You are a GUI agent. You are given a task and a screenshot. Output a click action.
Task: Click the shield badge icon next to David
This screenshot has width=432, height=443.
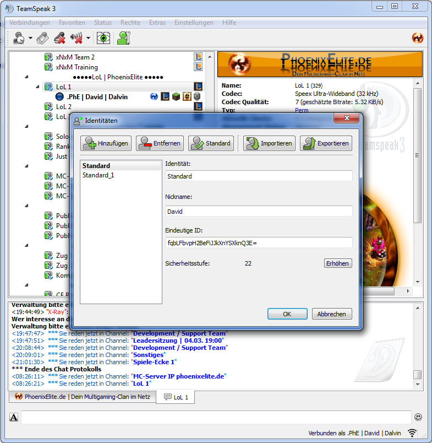point(197,96)
